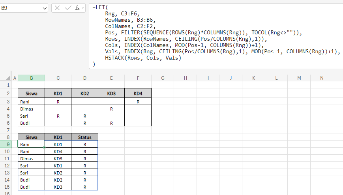Open the Insert Function fx icon
The height and width of the screenshot is (195, 343).
[77, 8]
